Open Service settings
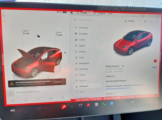Viewport: 162px width, 120px height. coord(81,80)
